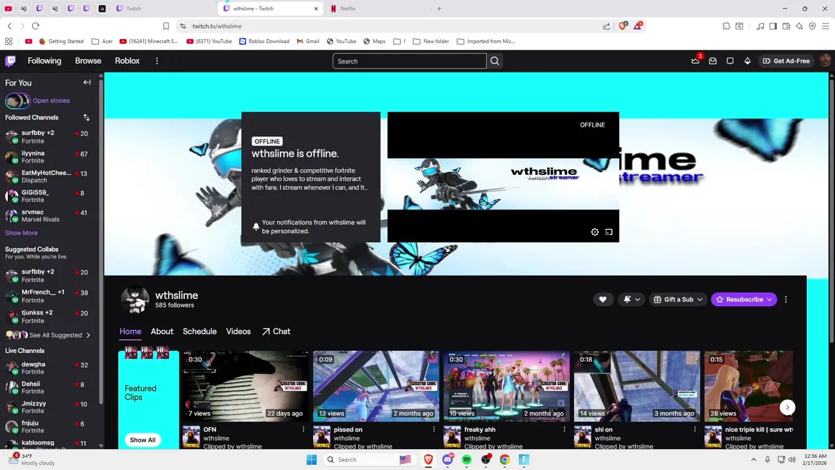Collapse the For You sidebar
The width and height of the screenshot is (835, 470).
(87, 82)
